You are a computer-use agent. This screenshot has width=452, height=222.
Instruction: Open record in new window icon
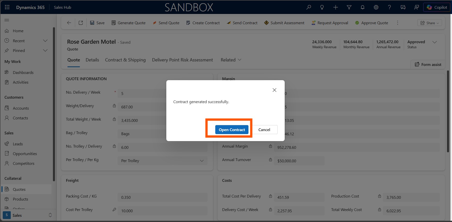pos(81,23)
